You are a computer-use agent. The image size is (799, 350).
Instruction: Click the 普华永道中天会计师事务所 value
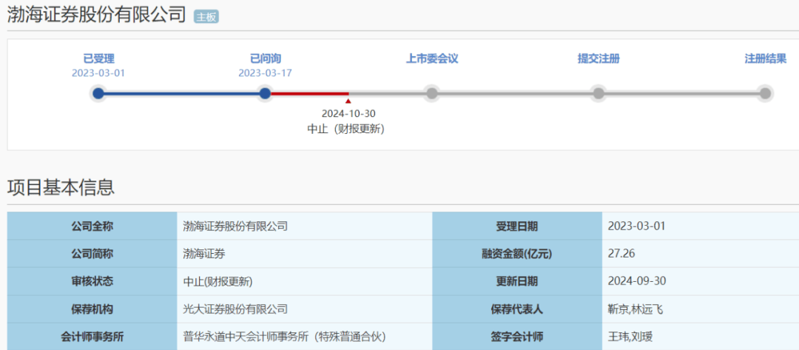pyautogui.click(x=284, y=336)
